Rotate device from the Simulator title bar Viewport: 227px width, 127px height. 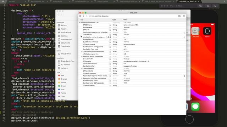click(215, 6)
